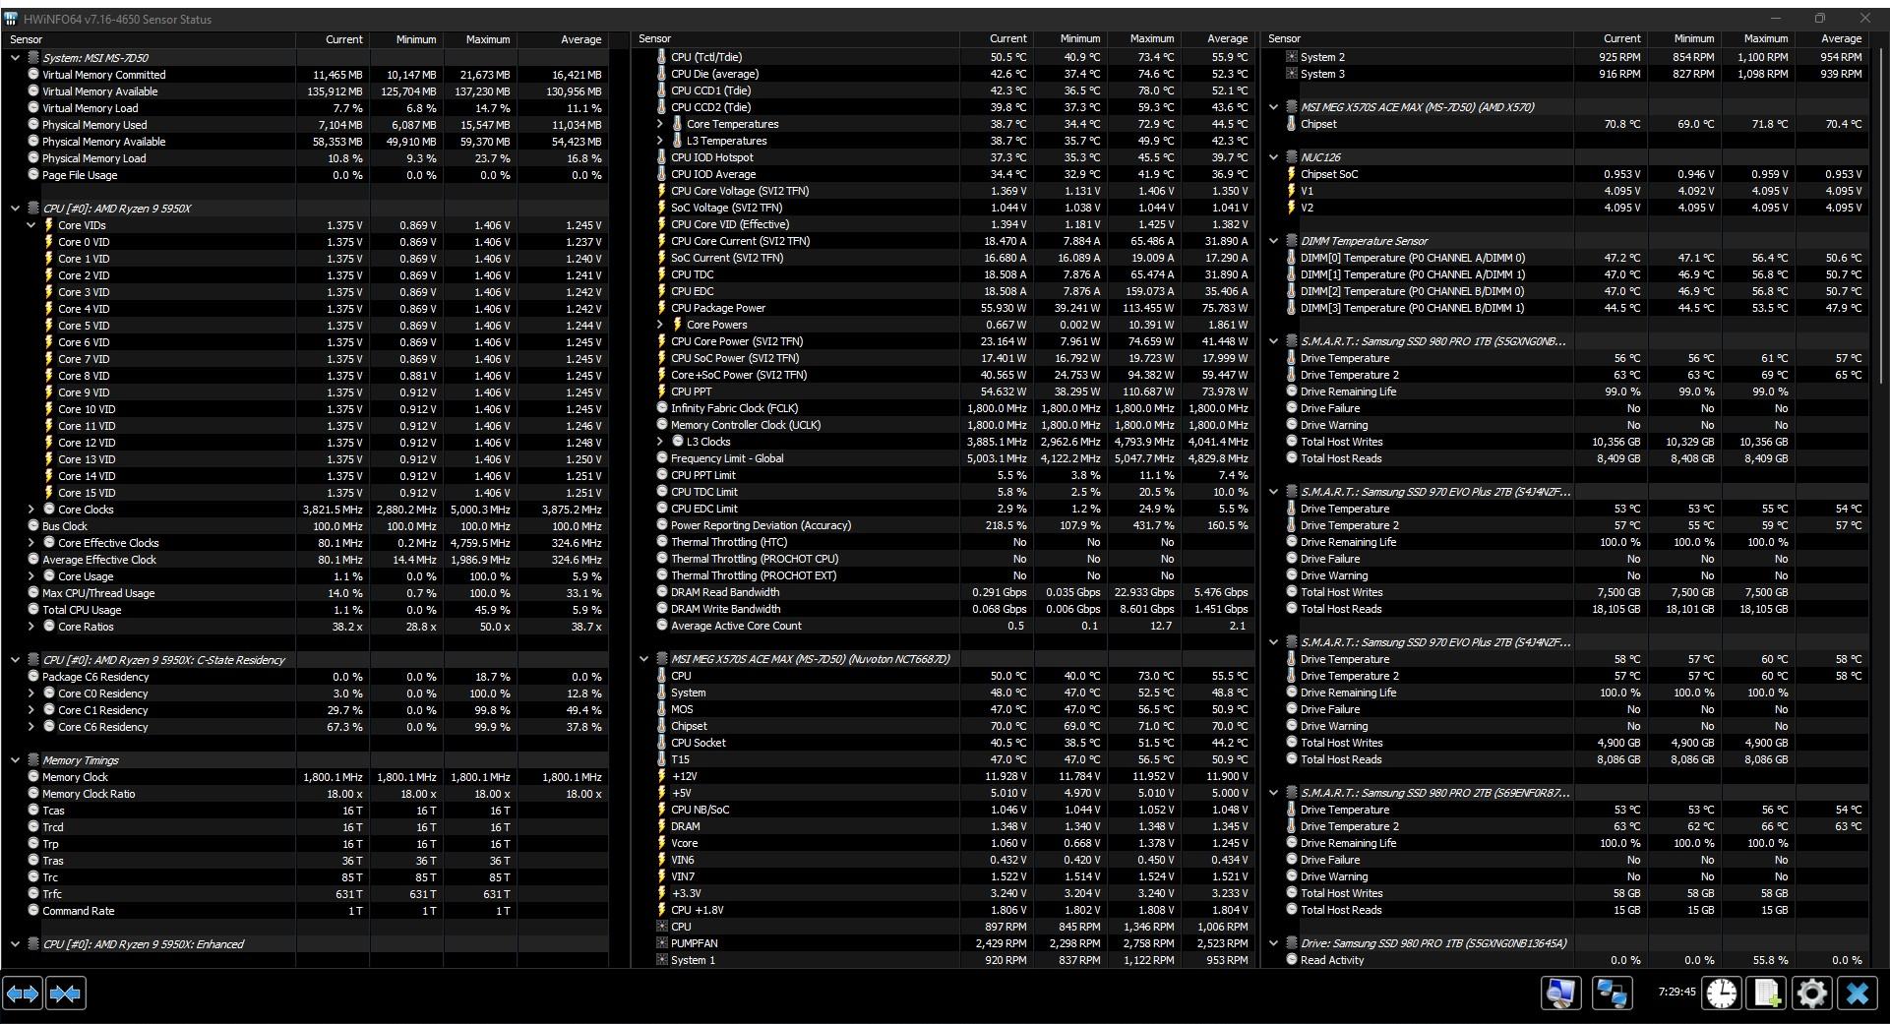1890x1024 pixels.
Task: Collapse the DIMM Temperature Sensor group
Action: (1274, 241)
